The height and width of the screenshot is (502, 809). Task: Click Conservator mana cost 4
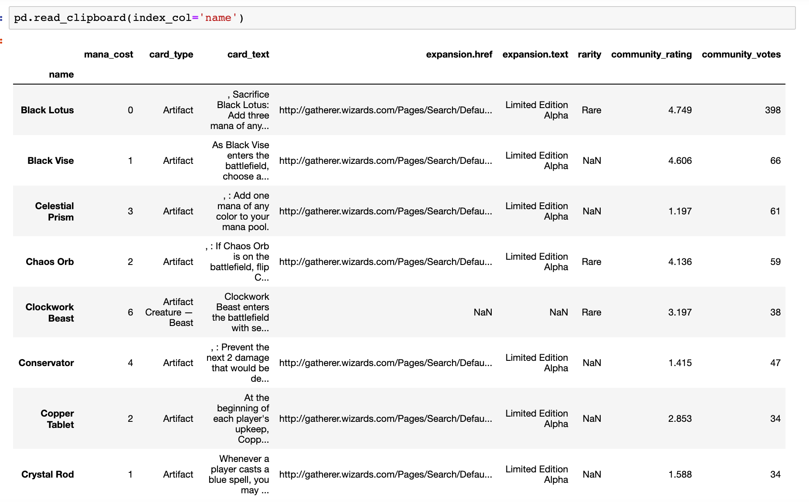coord(130,363)
